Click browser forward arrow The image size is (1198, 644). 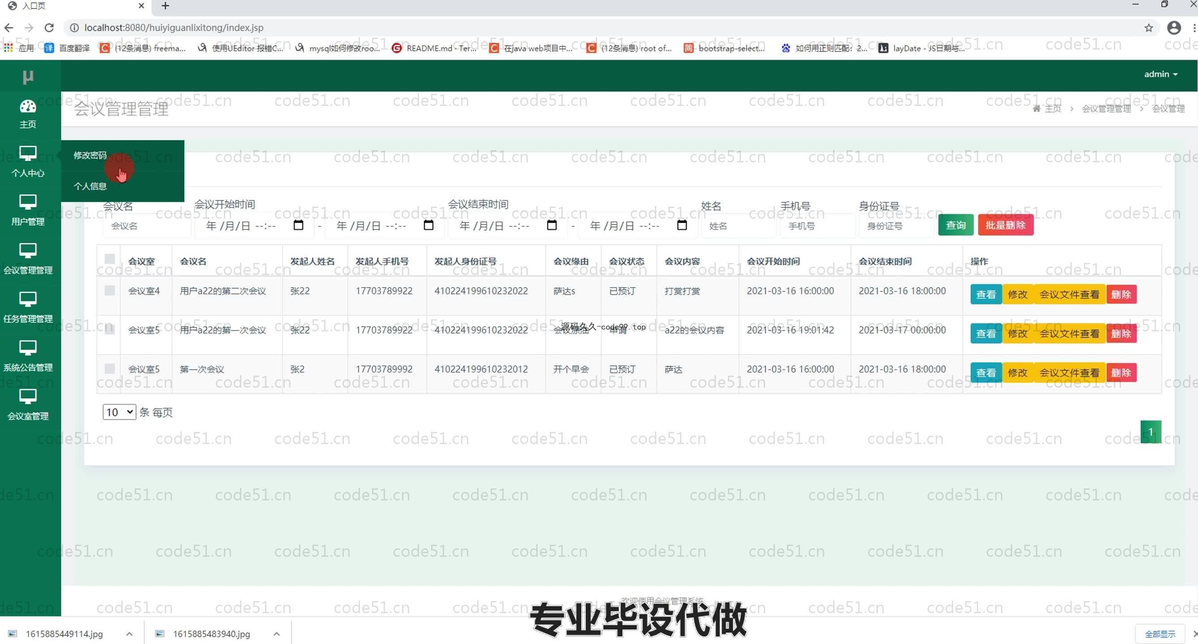pyautogui.click(x=29, y=28)
